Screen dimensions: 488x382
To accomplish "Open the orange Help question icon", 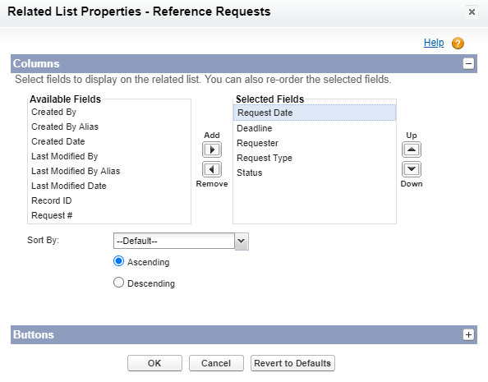I will [458, 44].
